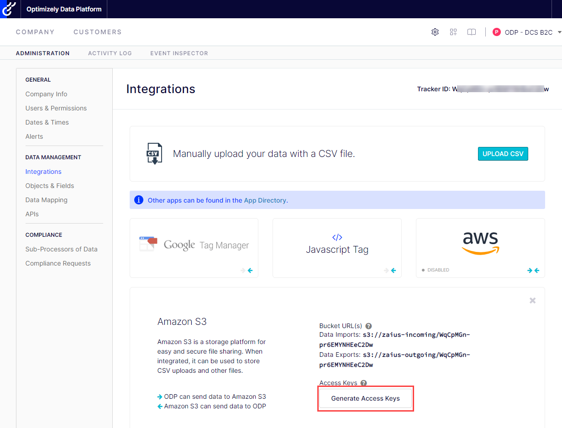
Task: Open Users & Permissions in sidebar
Action: click(56, 108)
